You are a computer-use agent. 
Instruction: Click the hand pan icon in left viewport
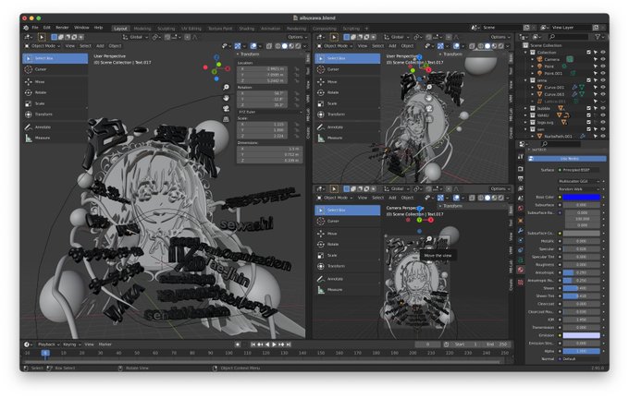click(x=227, y=98)
